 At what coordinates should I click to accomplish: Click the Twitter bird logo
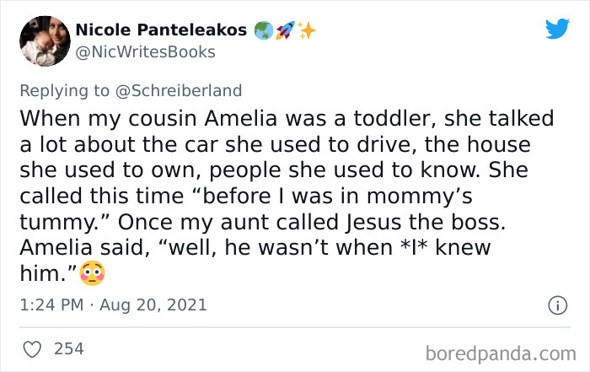coord(557,30)
